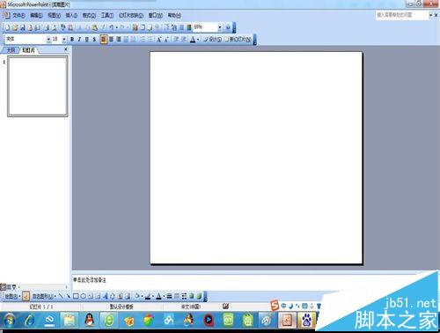Select Align Right button
Screen dimensions: 440x333
[119, 40]
